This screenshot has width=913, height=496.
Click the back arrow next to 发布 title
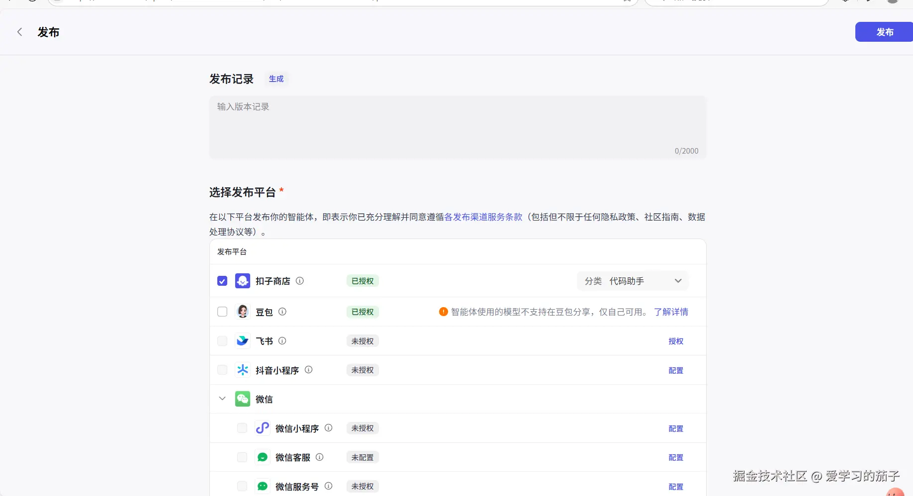[19, 31]
